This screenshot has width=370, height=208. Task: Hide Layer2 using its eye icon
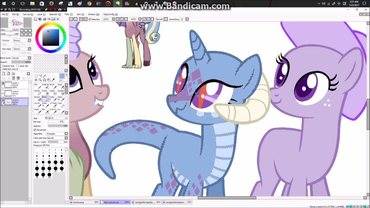3,100
